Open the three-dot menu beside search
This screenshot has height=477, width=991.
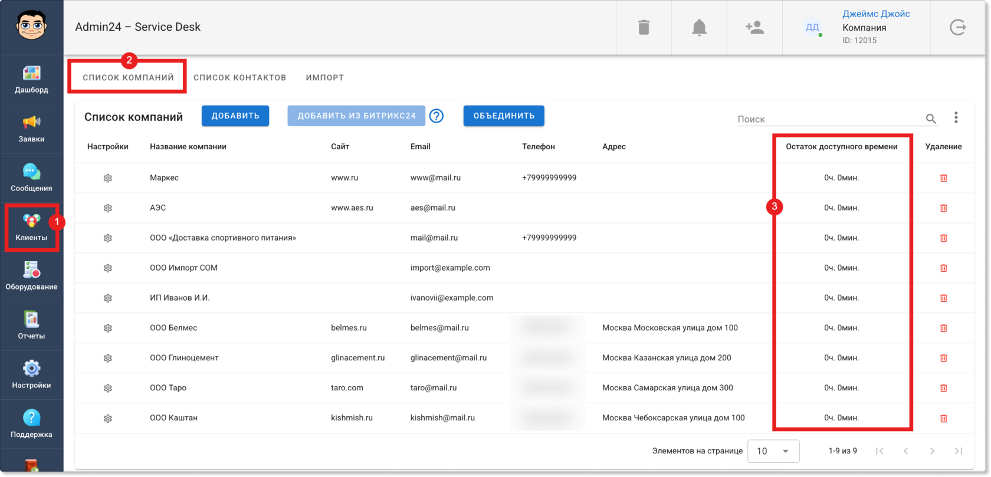pyautogui.click(x=956, y=118)
